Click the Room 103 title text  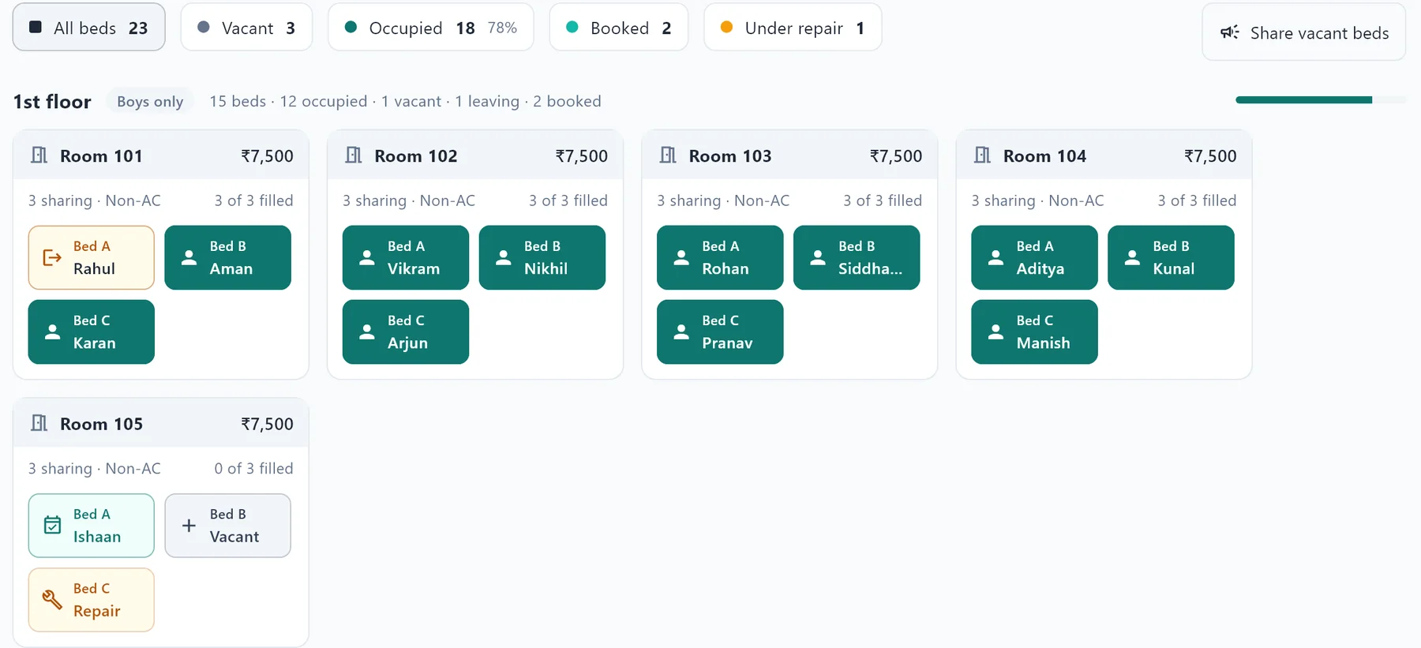(730, 156)
